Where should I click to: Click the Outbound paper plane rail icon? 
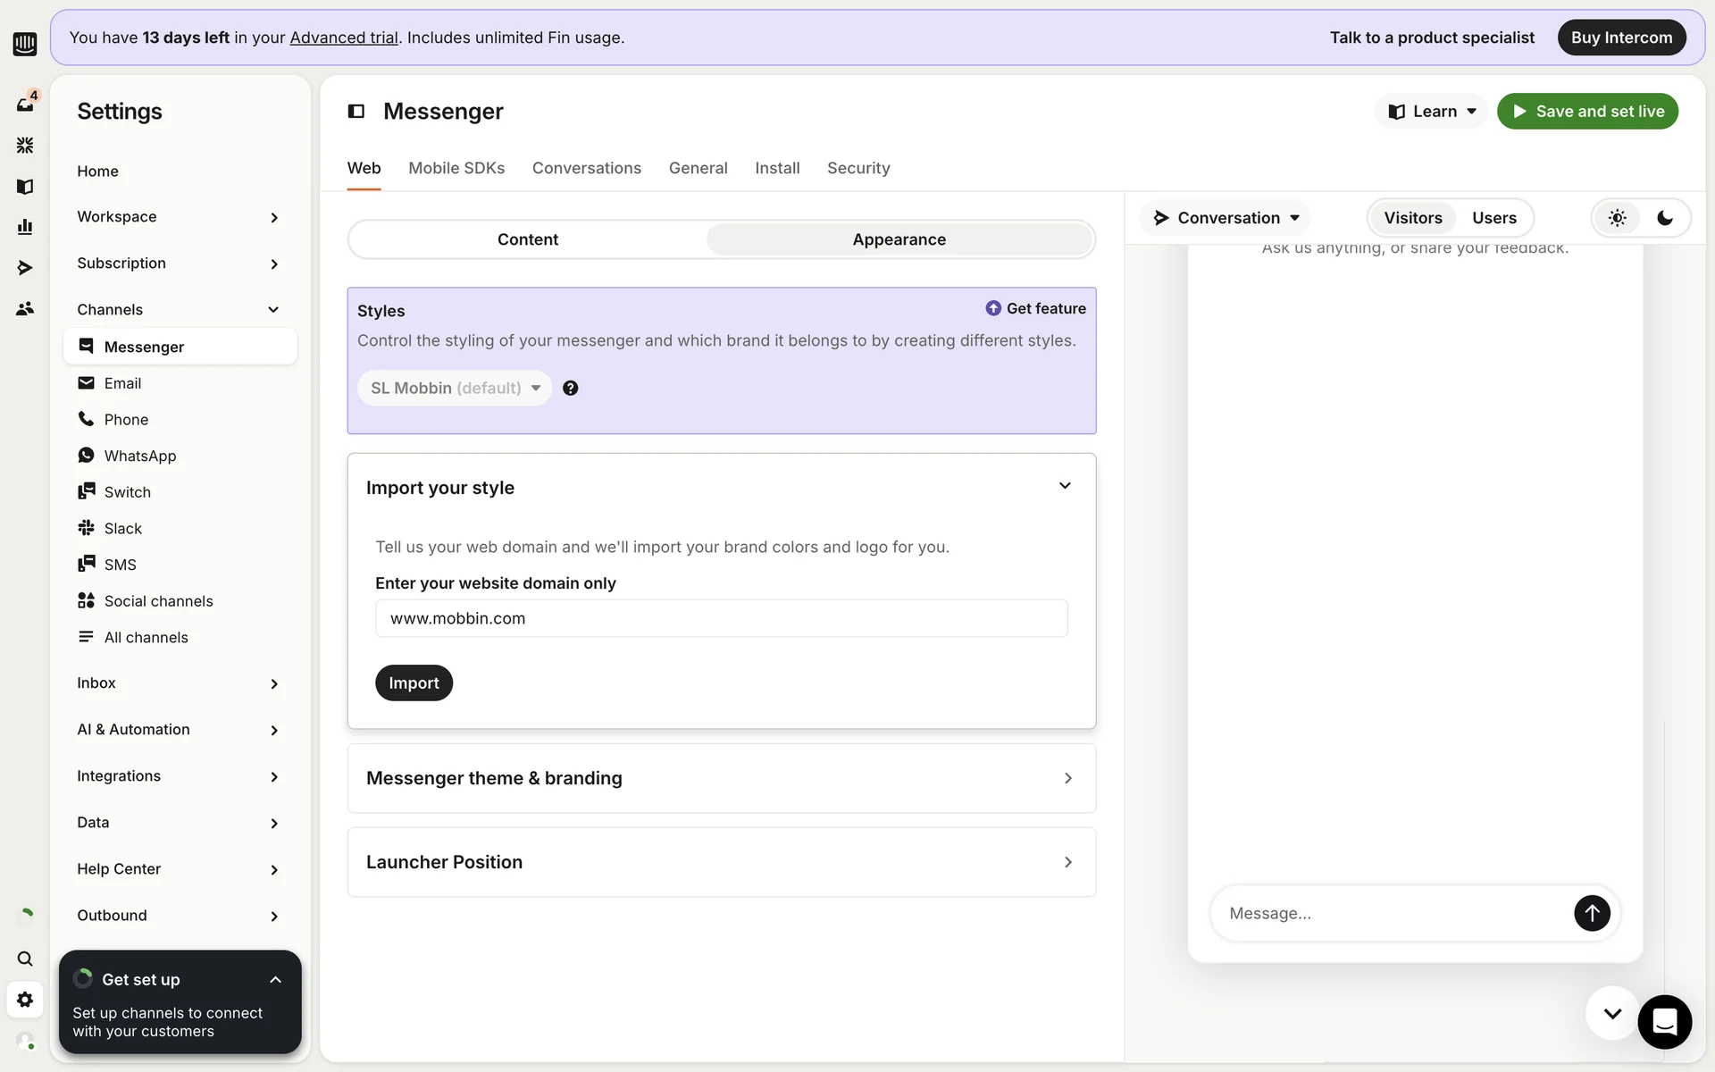(25, 268)
